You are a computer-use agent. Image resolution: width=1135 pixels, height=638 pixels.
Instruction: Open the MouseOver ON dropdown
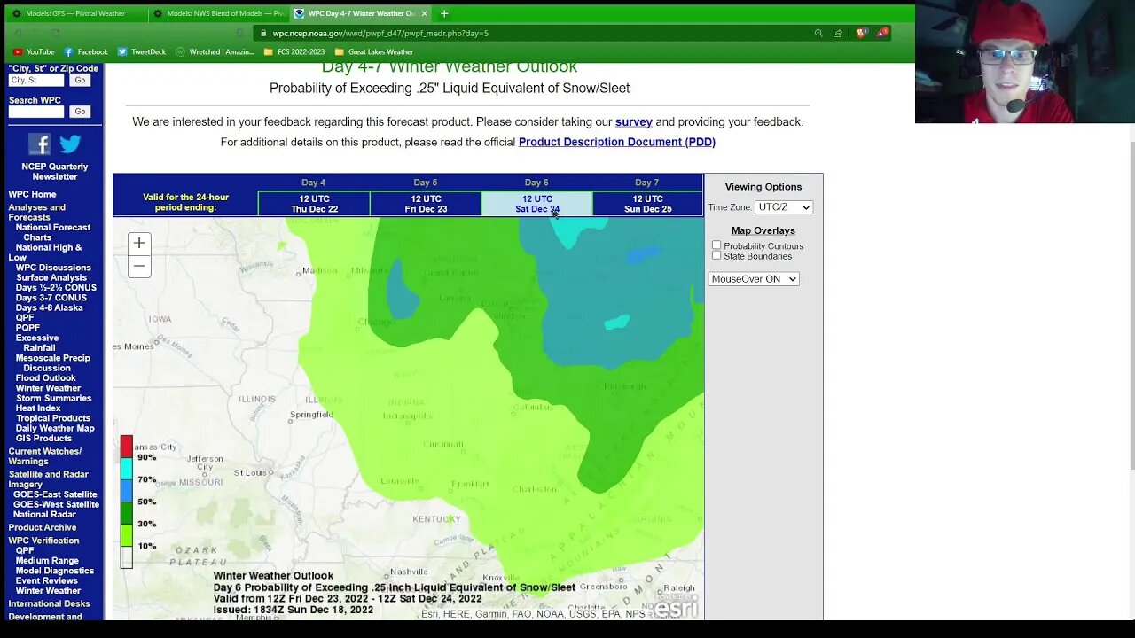754,279
